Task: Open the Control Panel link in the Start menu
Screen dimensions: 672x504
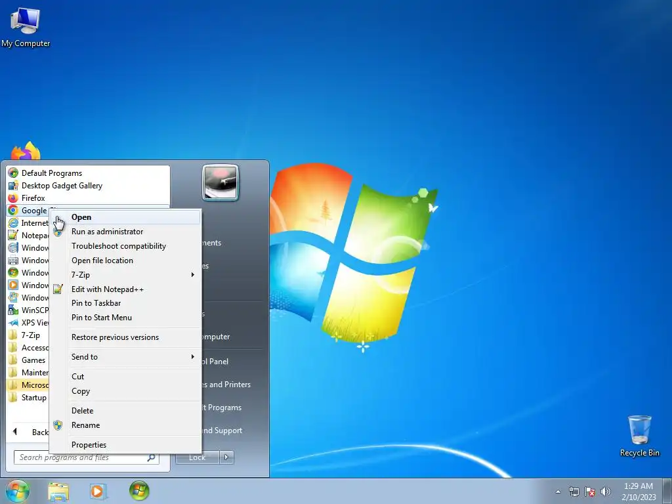Action: coord(215,362)
